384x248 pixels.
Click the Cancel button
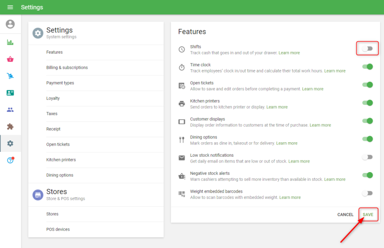click(345, 214)
